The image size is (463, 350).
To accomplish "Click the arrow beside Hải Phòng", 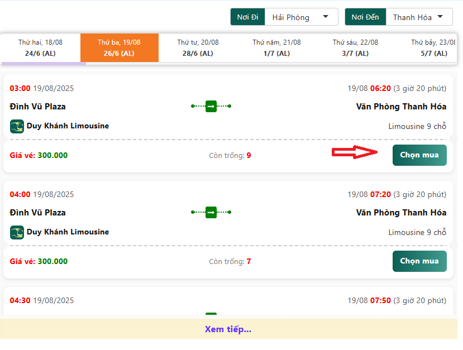I will coord(326,17).
